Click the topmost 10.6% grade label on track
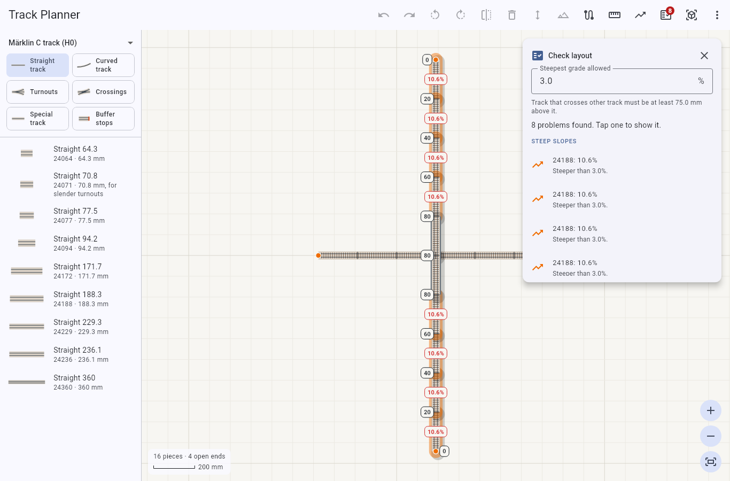Screen dimensions: 730x481 (x=436, y=79)
